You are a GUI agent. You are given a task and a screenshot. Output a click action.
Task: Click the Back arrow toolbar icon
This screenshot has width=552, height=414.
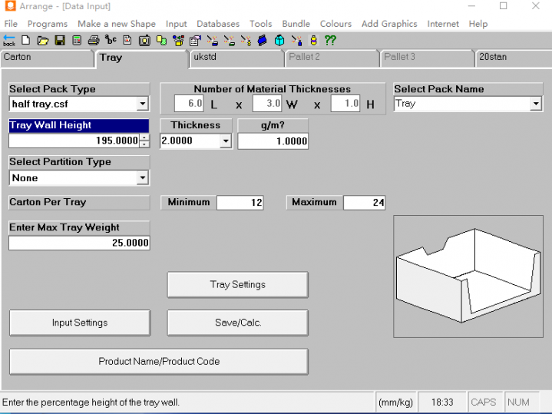[8, 40]
